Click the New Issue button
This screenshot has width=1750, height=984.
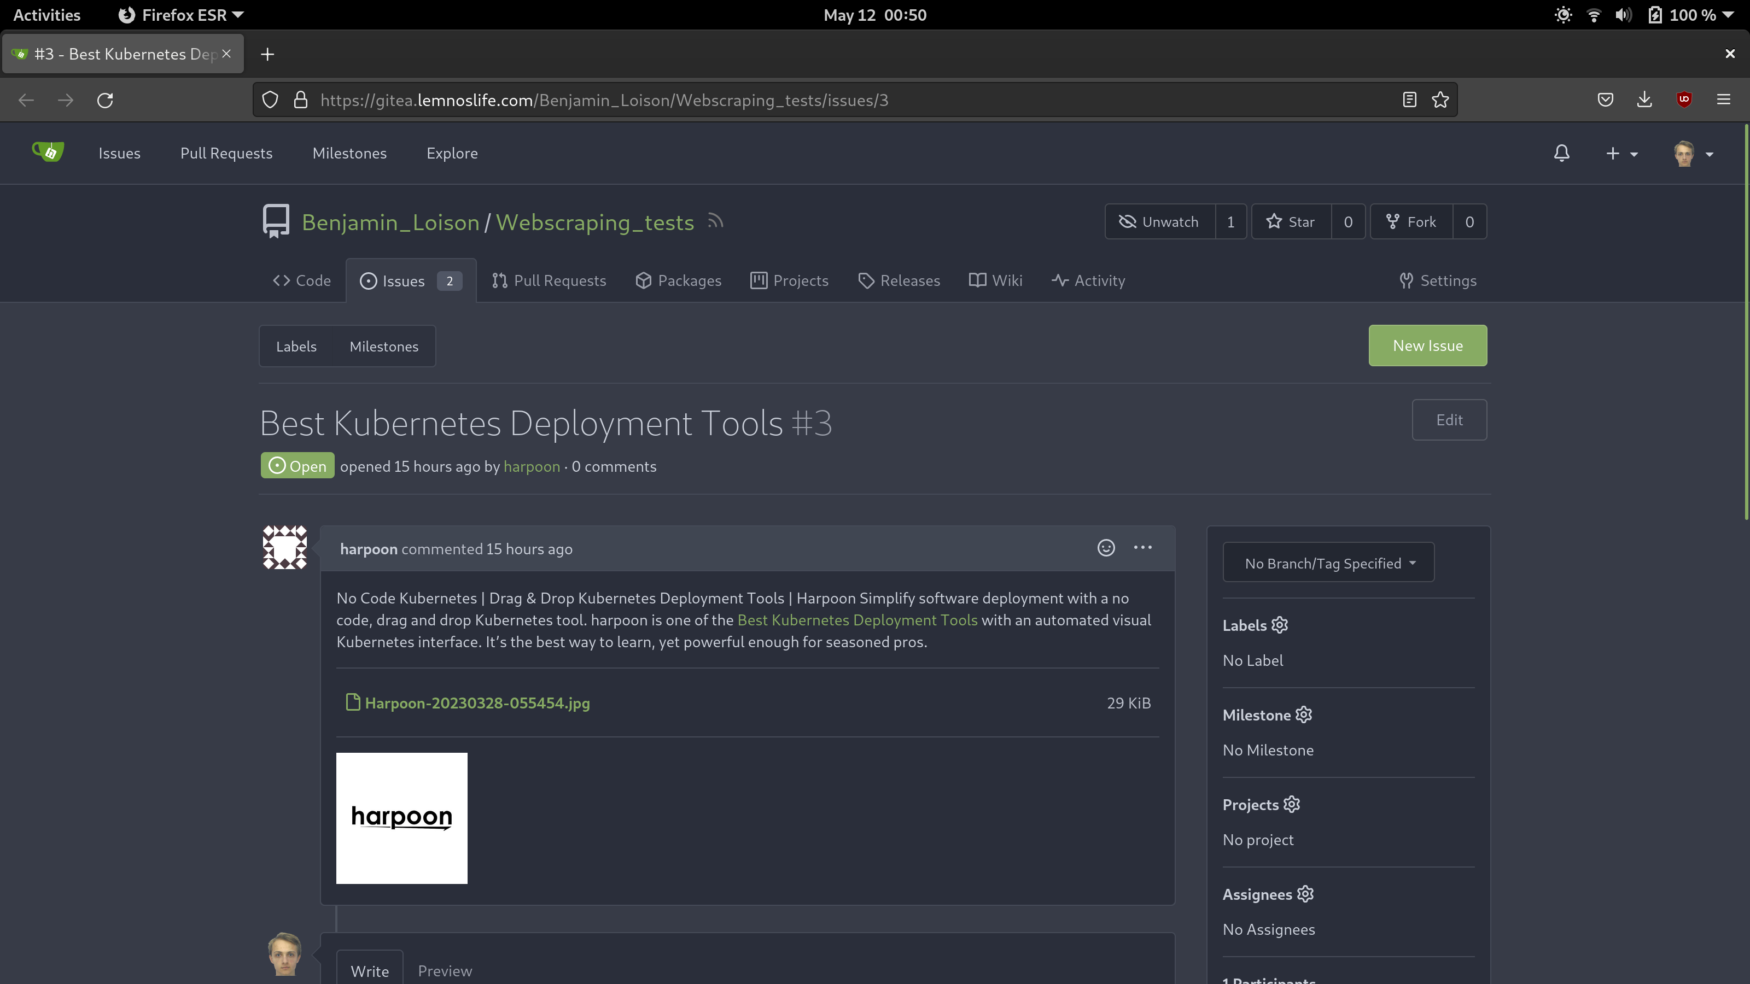[x=1427, y=345]
